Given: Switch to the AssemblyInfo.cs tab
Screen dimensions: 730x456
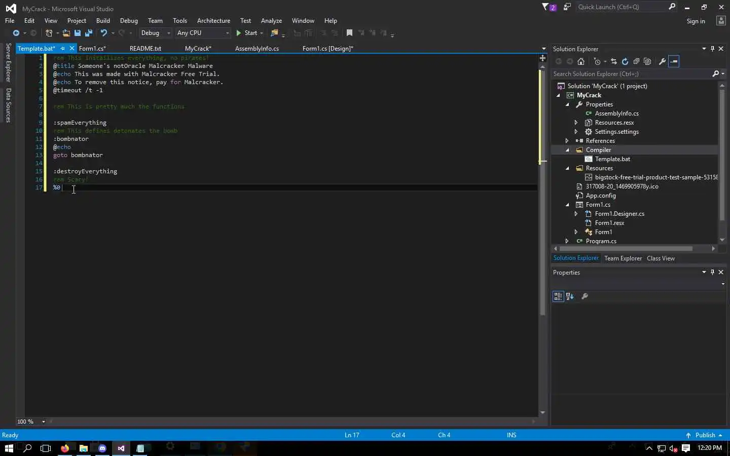Looking at the screenshot, I should [x=257, y=49].
